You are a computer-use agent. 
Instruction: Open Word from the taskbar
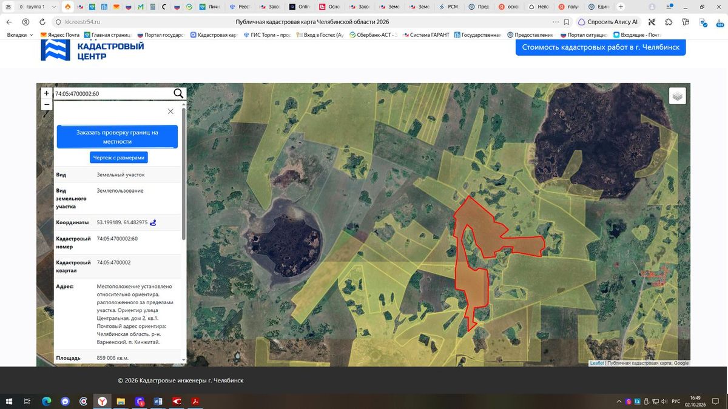tap(159, 401)
